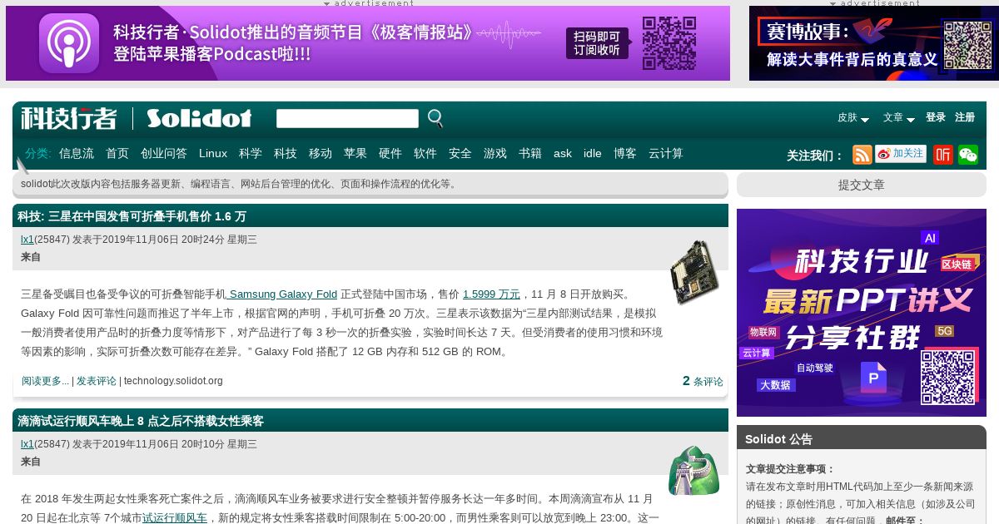Click the 登录 login link

[936, 117]
